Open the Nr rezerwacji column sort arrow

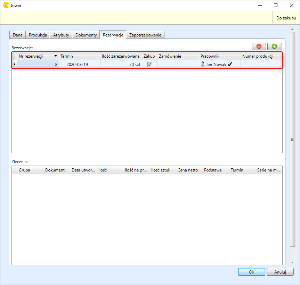(x=55, y=56)
